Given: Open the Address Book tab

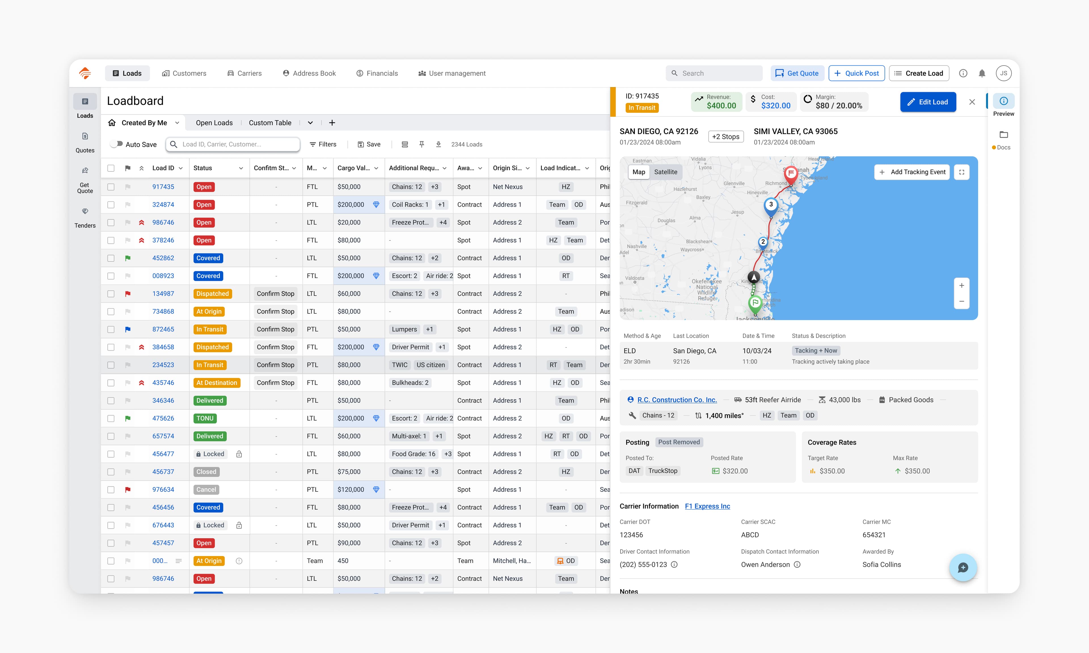Looking at the screenshot, I should (x=309, y=73).
